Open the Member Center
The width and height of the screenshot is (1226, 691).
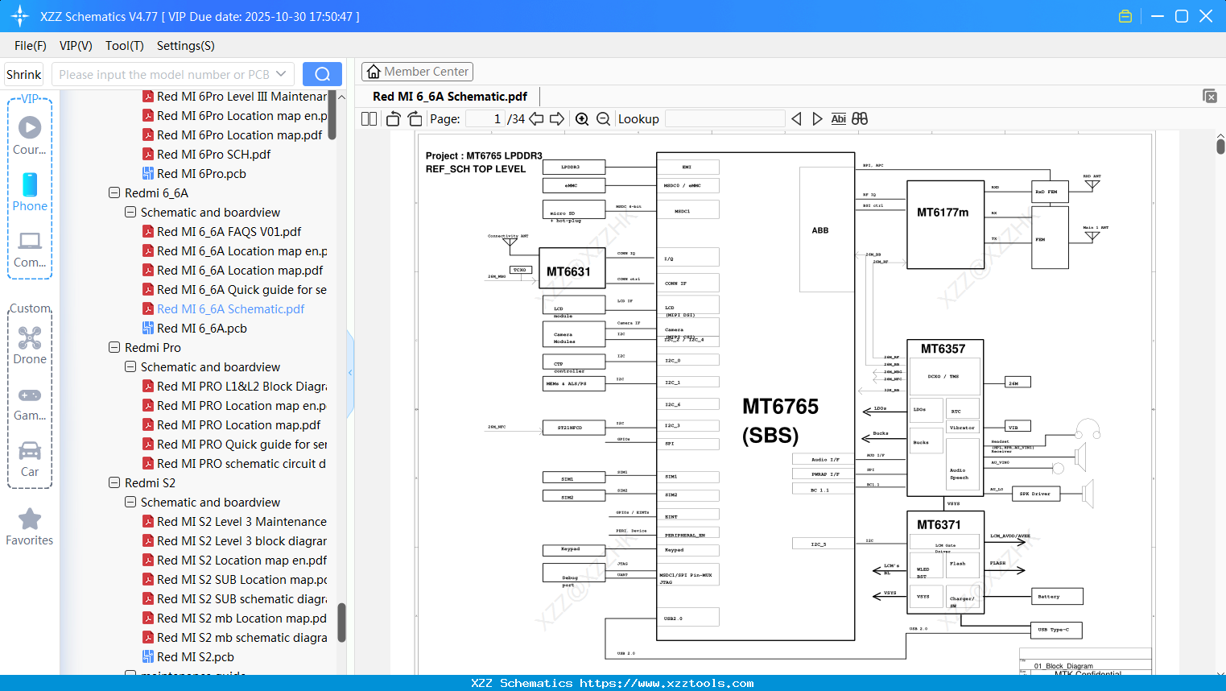[x=417, y=72]
